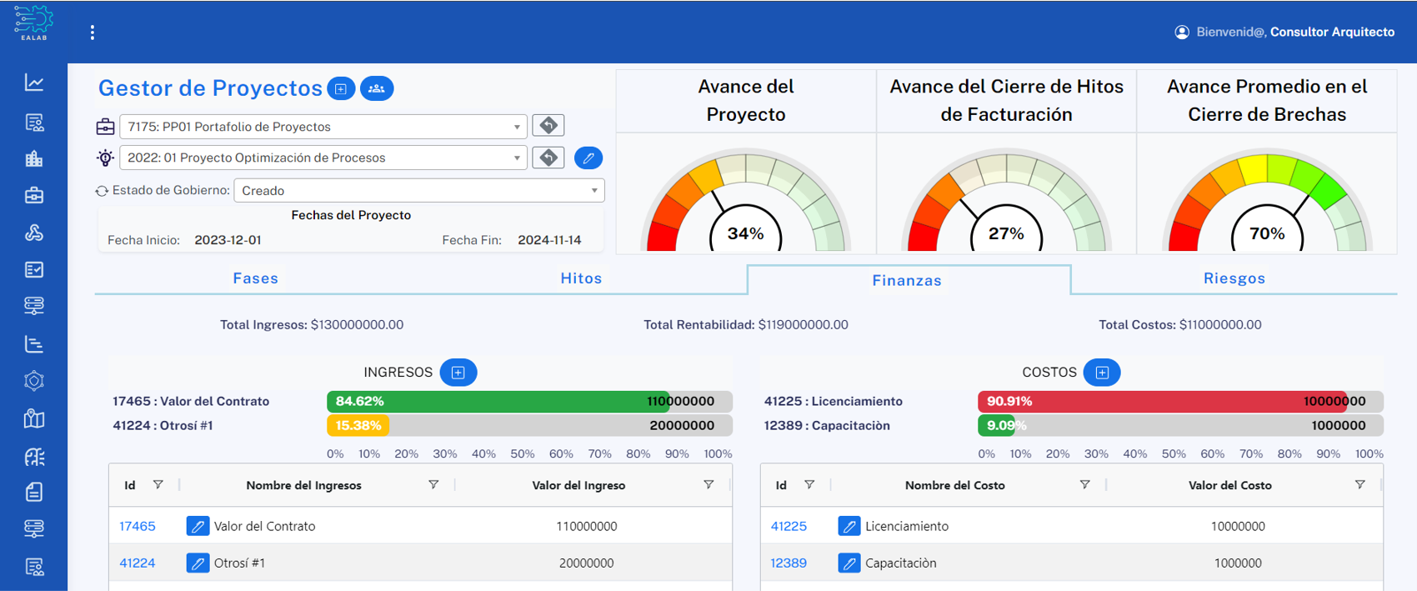Open the project team members icon
The width and height of the screenshot is (1417, 591).
[x=377, y=88]
